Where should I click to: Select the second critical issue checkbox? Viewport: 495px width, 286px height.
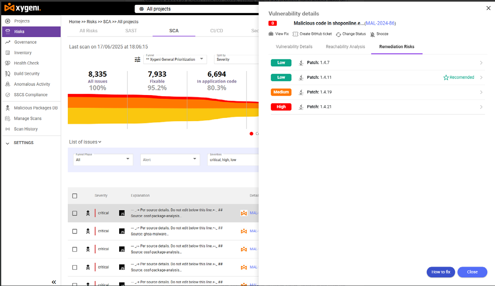click(x=75, y=231)
